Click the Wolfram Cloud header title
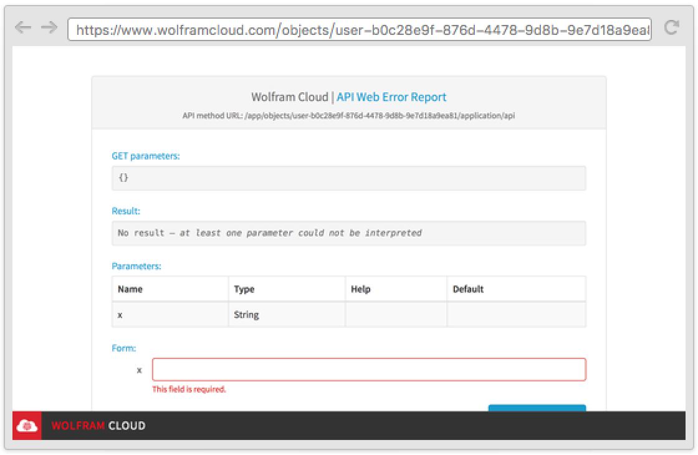The width and height of the screenshot is (698, 455). click(x=289, y=97)
